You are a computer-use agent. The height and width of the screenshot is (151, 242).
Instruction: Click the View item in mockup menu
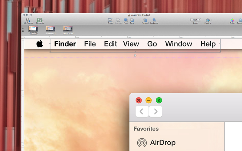[x=131, y=44]
